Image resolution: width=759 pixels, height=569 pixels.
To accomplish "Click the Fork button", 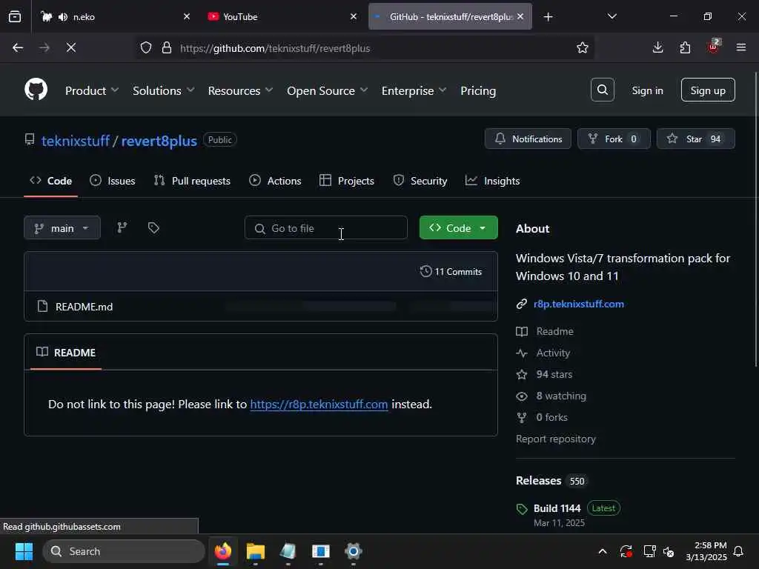I will click(614, 139).
